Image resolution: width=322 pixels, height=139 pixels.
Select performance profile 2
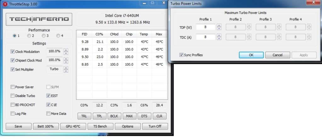[29, 36]
